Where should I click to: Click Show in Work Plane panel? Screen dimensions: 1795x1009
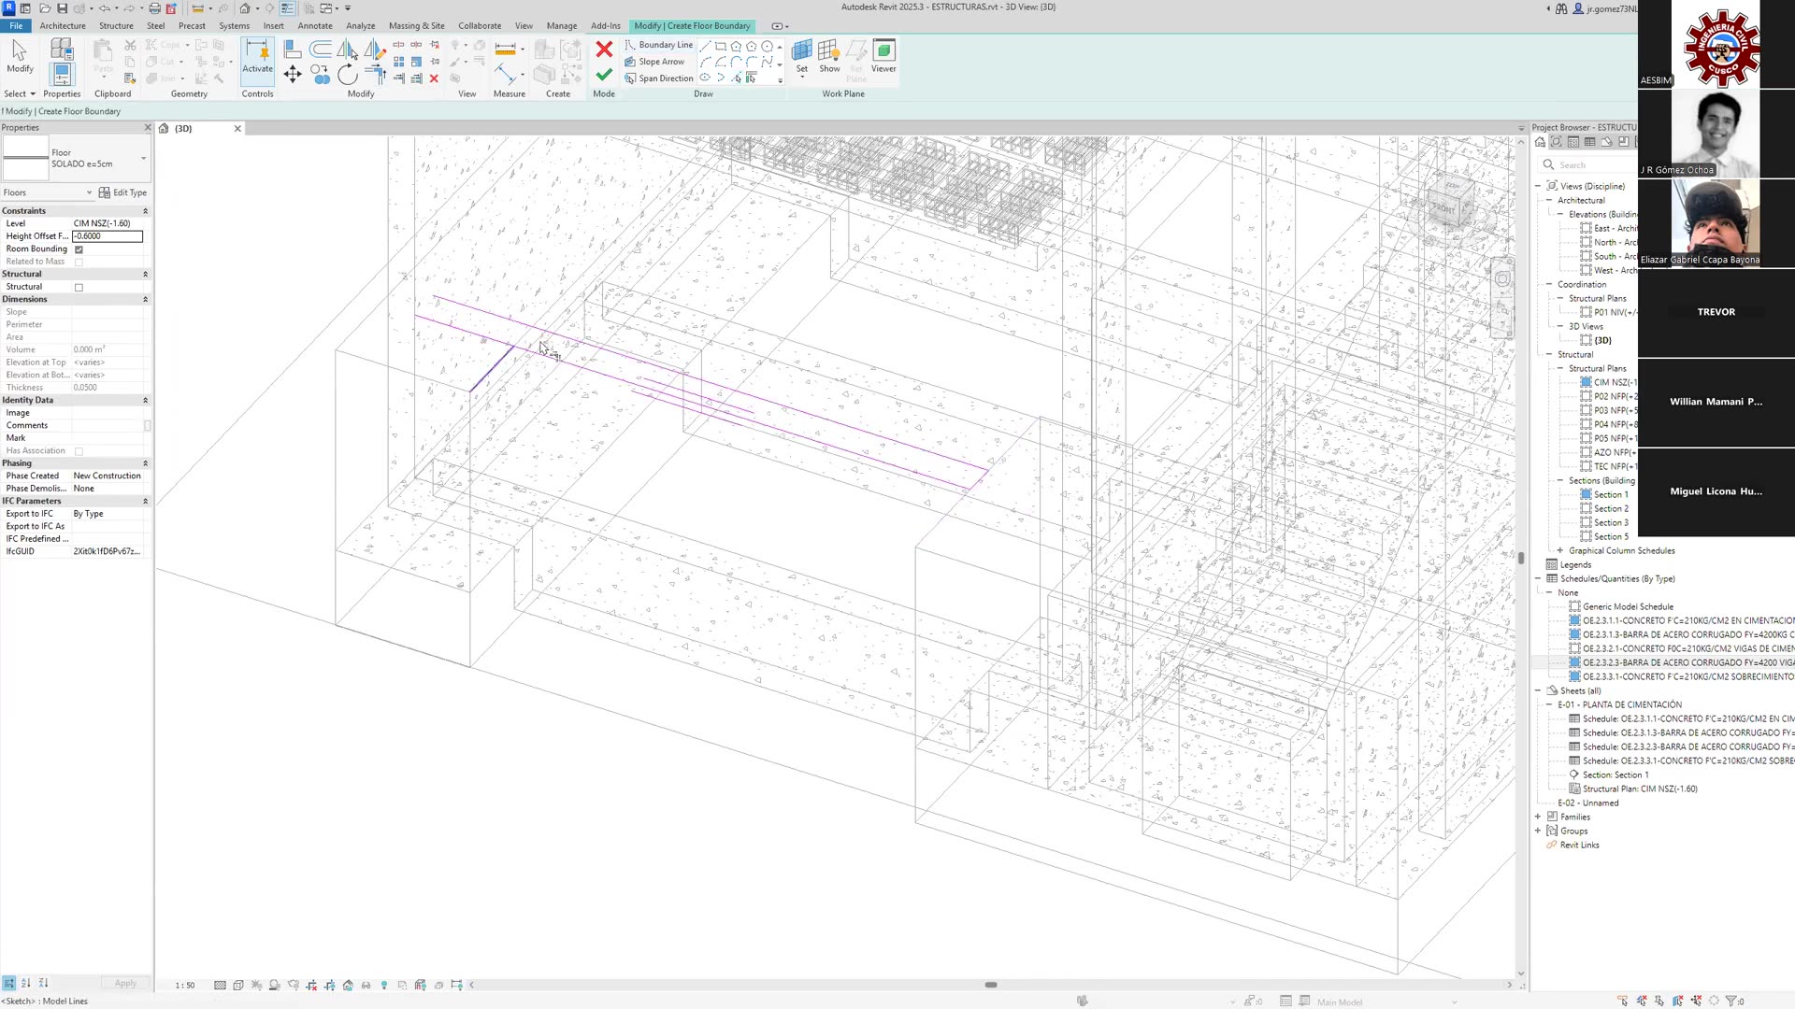[828, 56]
